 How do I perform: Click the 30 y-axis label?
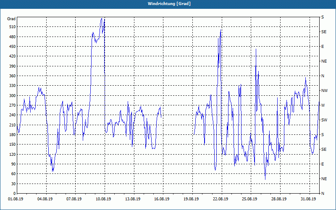tap(13, 184)
